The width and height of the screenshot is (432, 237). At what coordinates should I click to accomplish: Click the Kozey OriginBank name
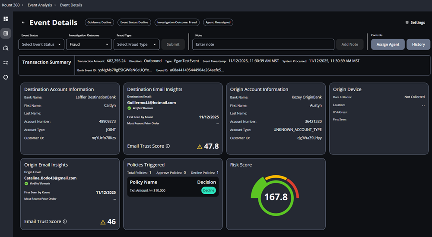(307, 97)
